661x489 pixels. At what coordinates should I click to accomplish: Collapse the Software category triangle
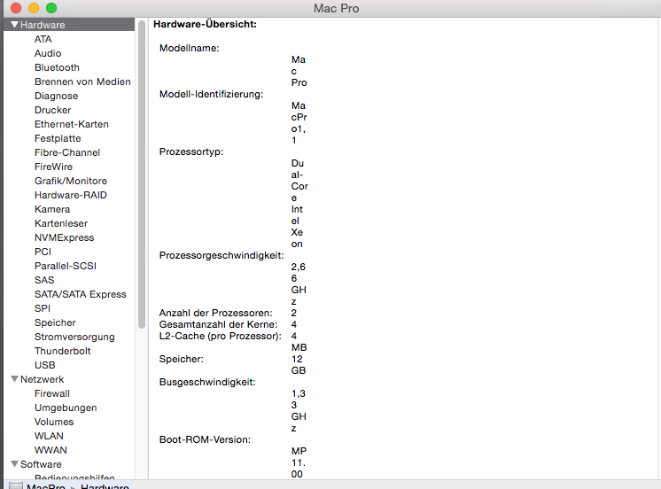(x=15, y=463)
